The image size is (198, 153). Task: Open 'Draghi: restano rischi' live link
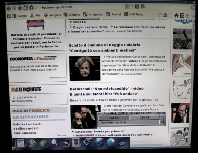pyautogui.click(x=90, y=27)
